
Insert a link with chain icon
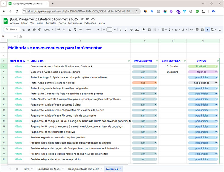click(x=192, y=30)
